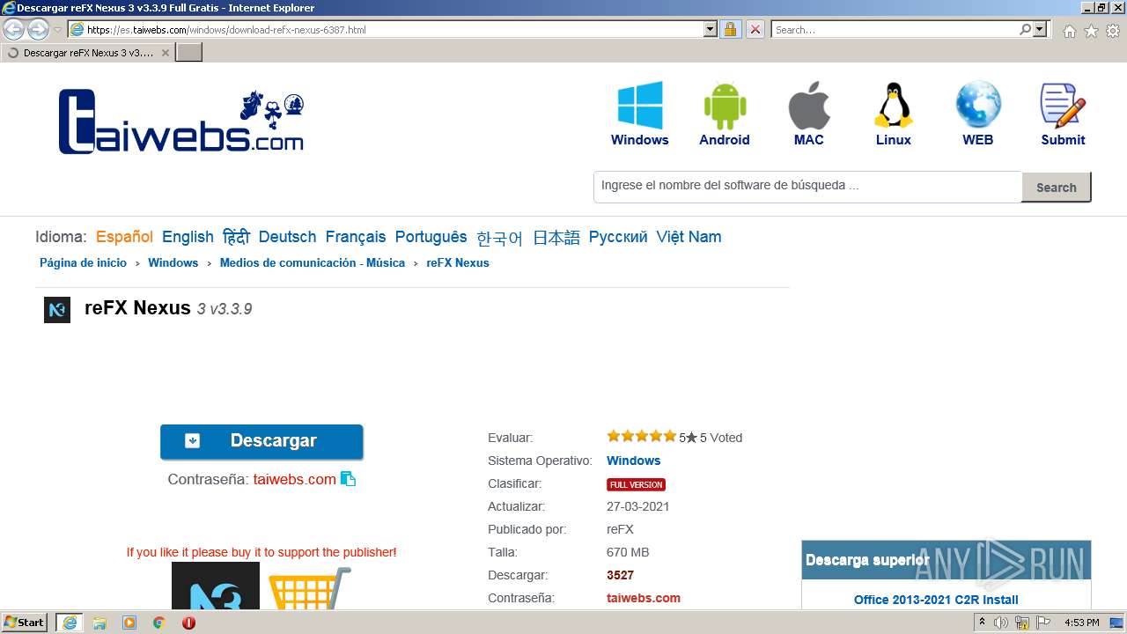Click the taiwebs.com value in the Contraseña row
Screen dimensions: 1127x634
tap(644, 598)
